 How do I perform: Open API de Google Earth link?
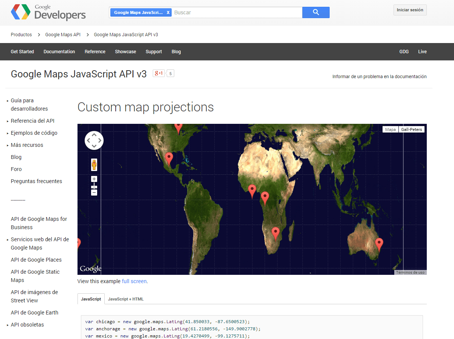pos(34,313)
